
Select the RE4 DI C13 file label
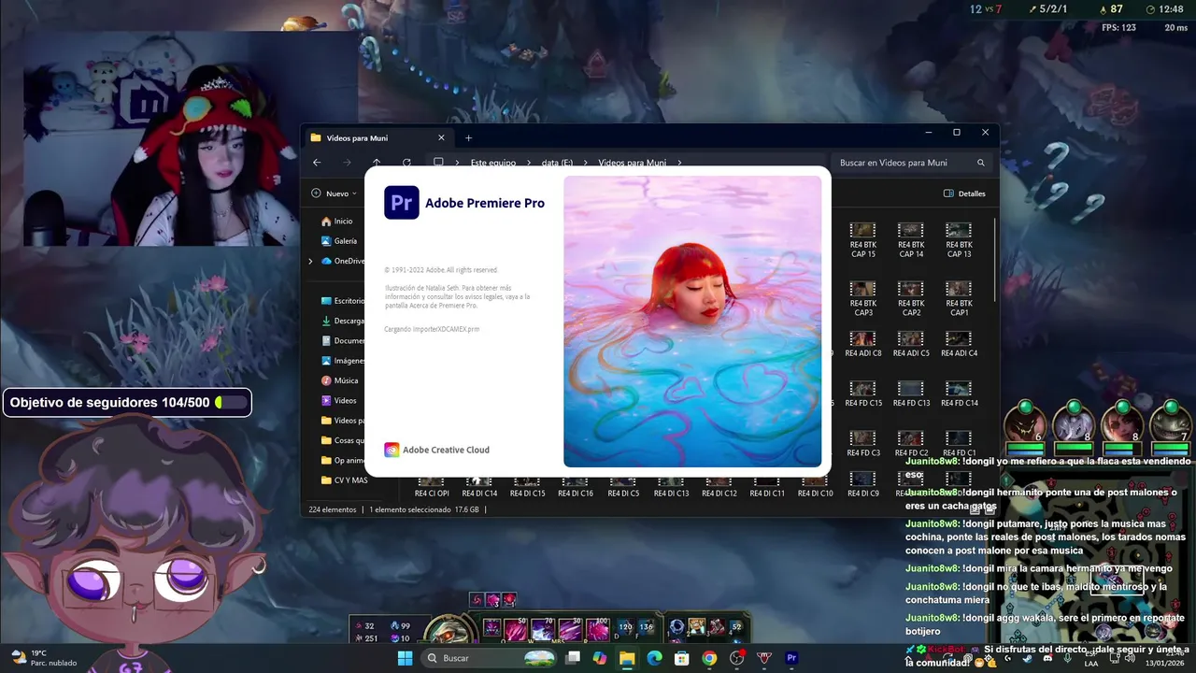point(671,494)
